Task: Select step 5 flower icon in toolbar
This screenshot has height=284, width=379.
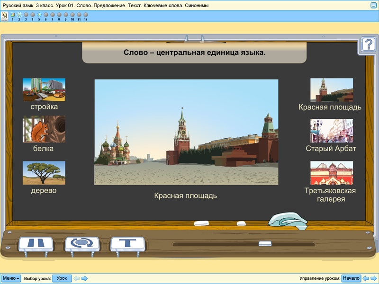Action: click(39, 14)
